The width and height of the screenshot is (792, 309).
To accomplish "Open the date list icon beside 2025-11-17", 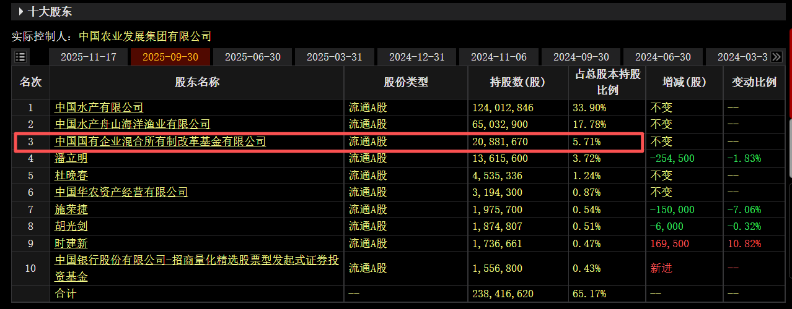I will click(20, 57).
